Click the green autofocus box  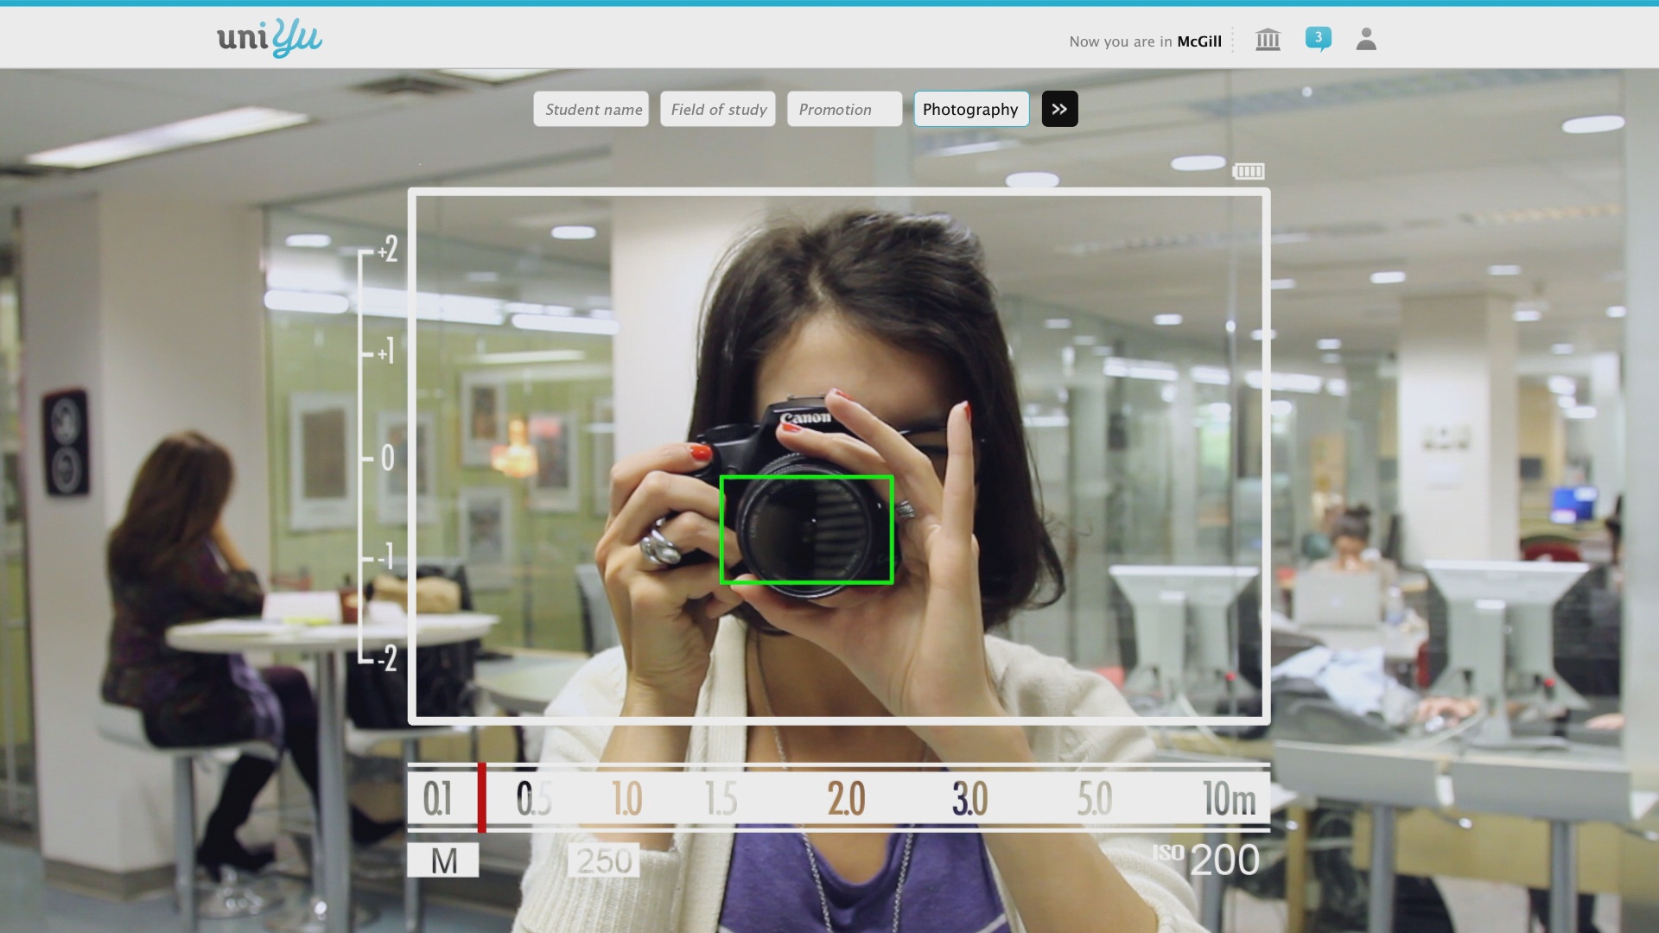click(806, 530)
